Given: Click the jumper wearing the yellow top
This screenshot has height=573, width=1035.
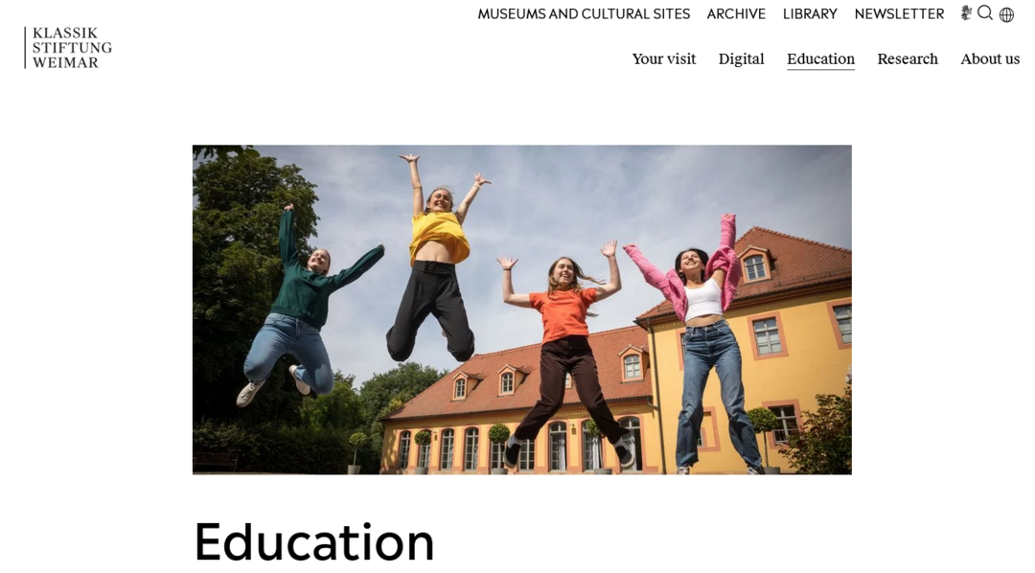Looking at the screenshot, I should coord(436,261).
